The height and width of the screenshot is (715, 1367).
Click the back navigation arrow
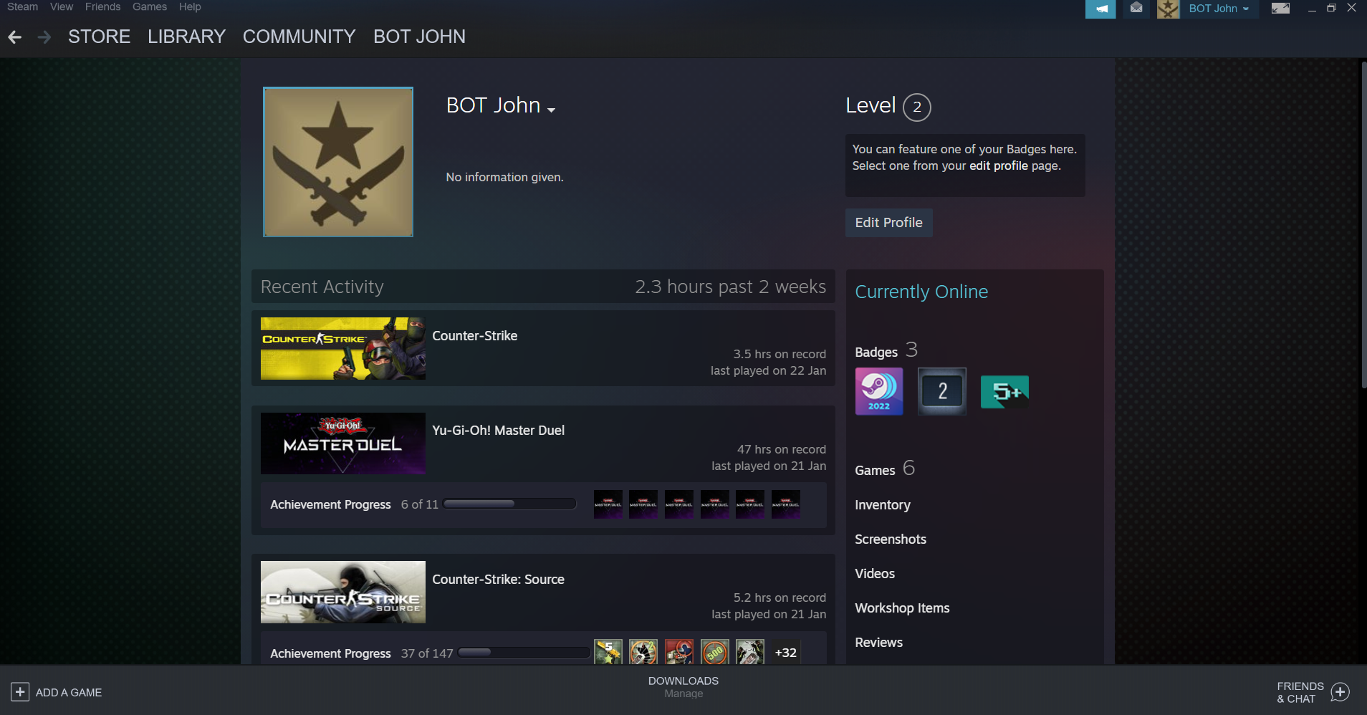15,37
